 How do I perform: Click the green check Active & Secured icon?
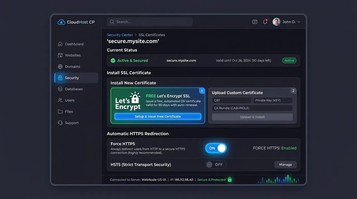(x=113, y=60)
